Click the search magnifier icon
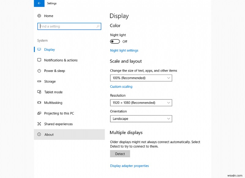The image size is (245, 178). 97,26
